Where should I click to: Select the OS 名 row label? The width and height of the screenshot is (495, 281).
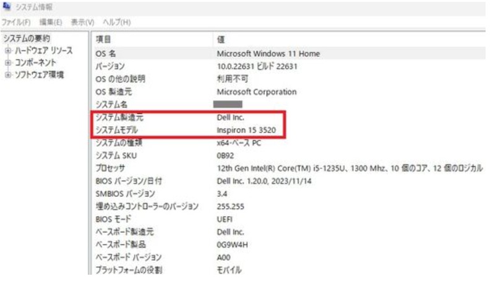pos(106,54)
